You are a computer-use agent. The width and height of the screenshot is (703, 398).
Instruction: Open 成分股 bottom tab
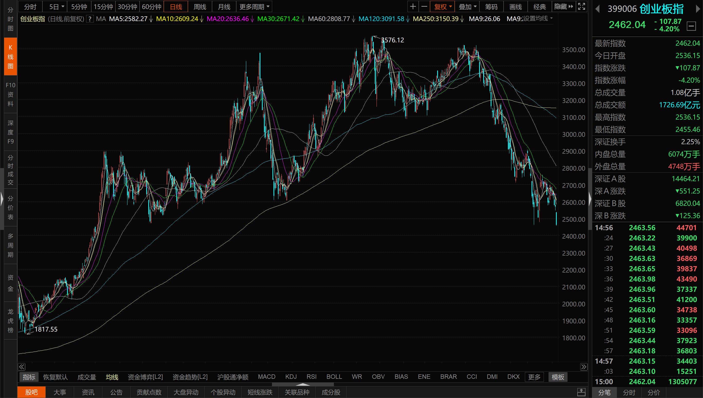[x=331, y=392]
